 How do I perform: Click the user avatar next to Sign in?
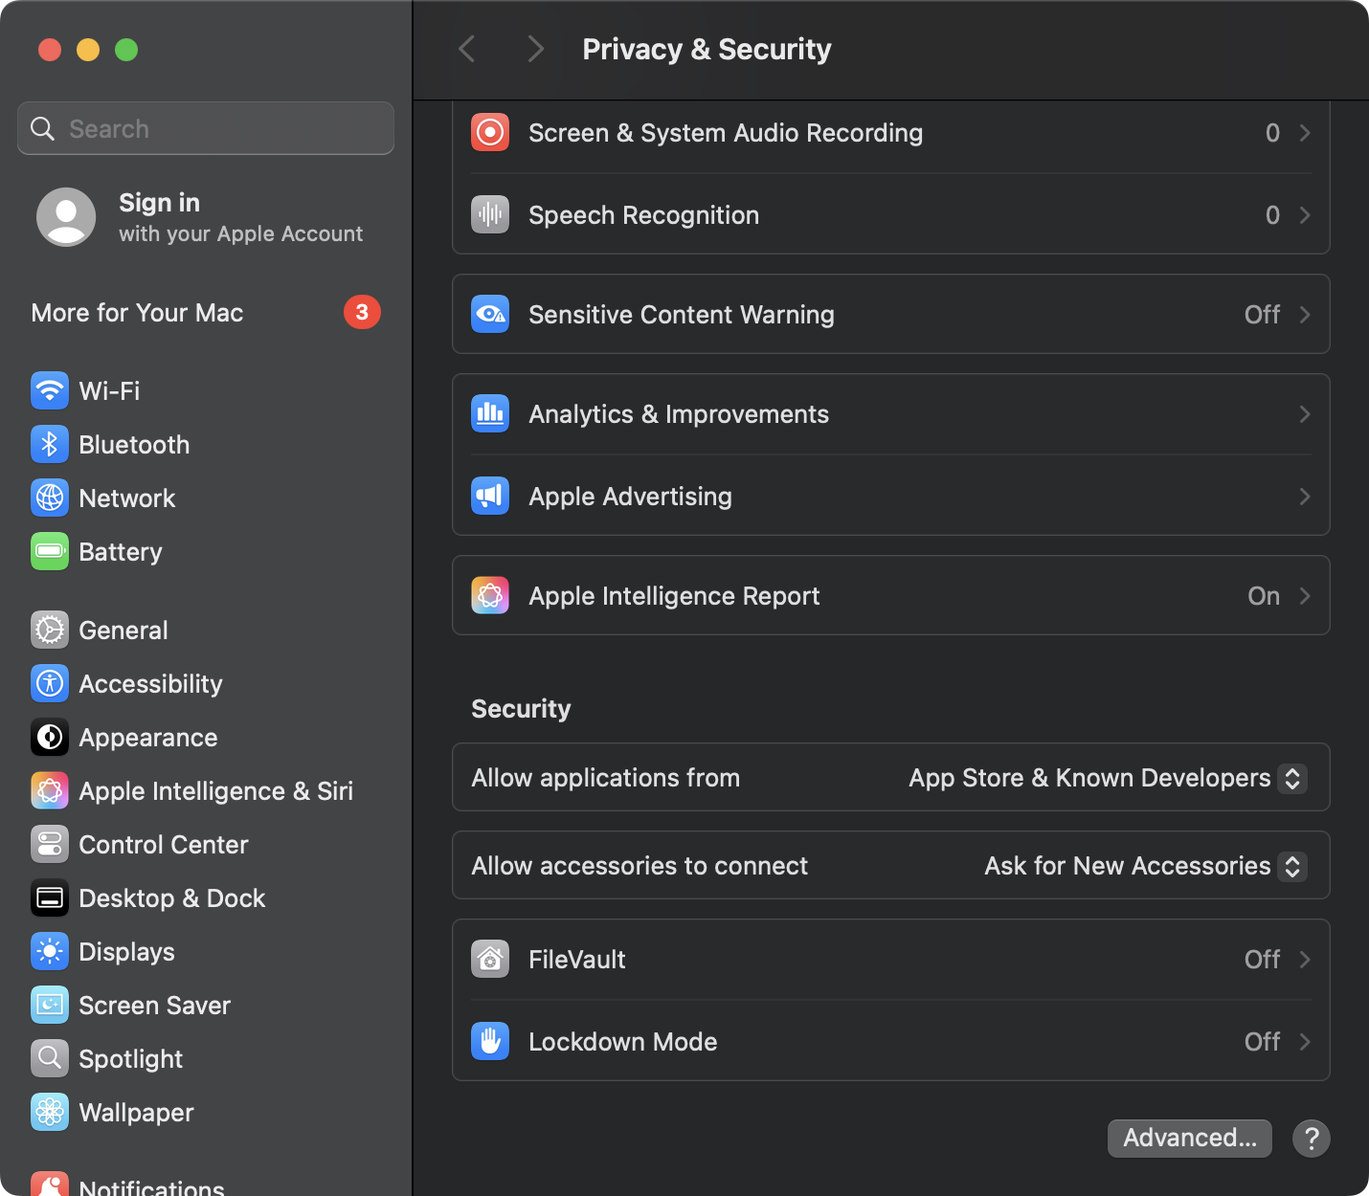(66, 217)
